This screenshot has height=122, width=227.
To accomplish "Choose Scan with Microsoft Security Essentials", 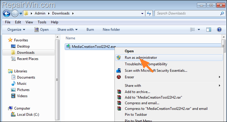I will 156,70.
